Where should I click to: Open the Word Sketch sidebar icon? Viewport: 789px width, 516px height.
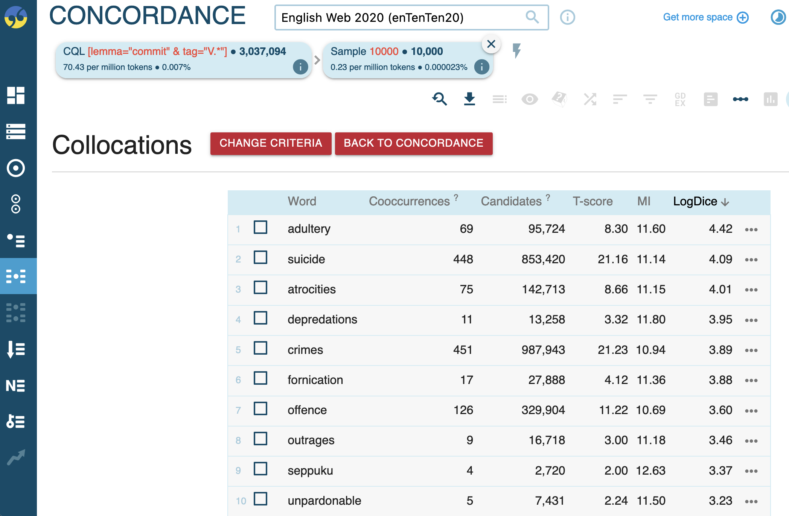(16, 168)
